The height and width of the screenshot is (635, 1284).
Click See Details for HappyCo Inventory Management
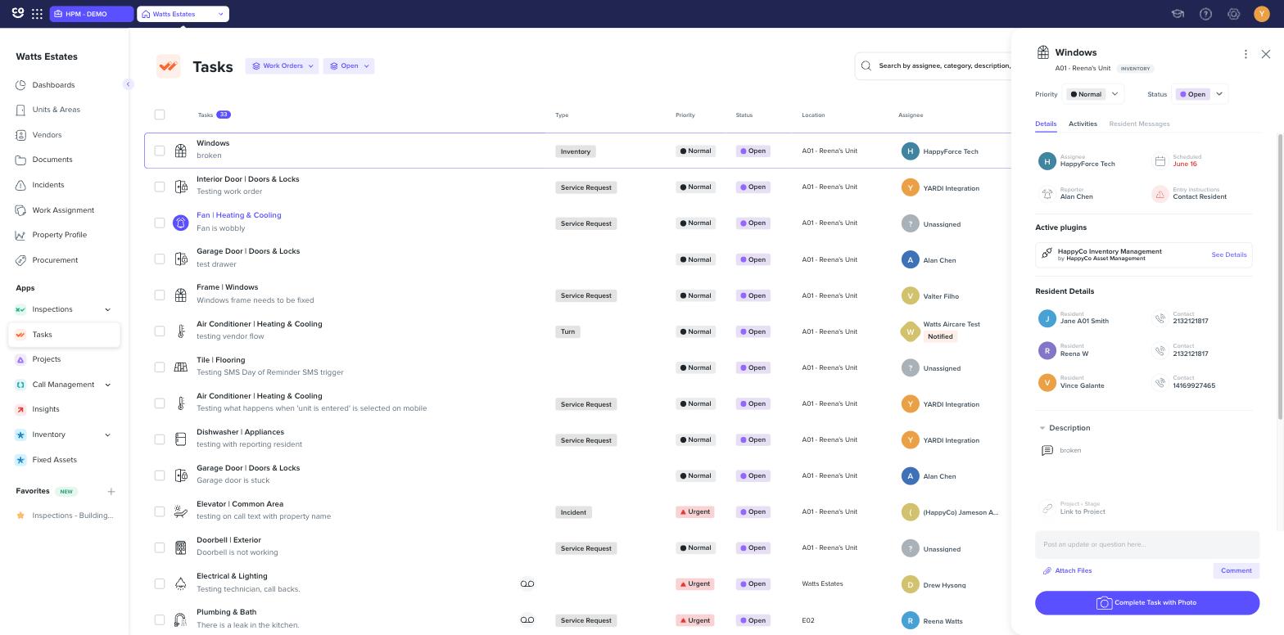pyautogui.click(x=1228, y=254)
